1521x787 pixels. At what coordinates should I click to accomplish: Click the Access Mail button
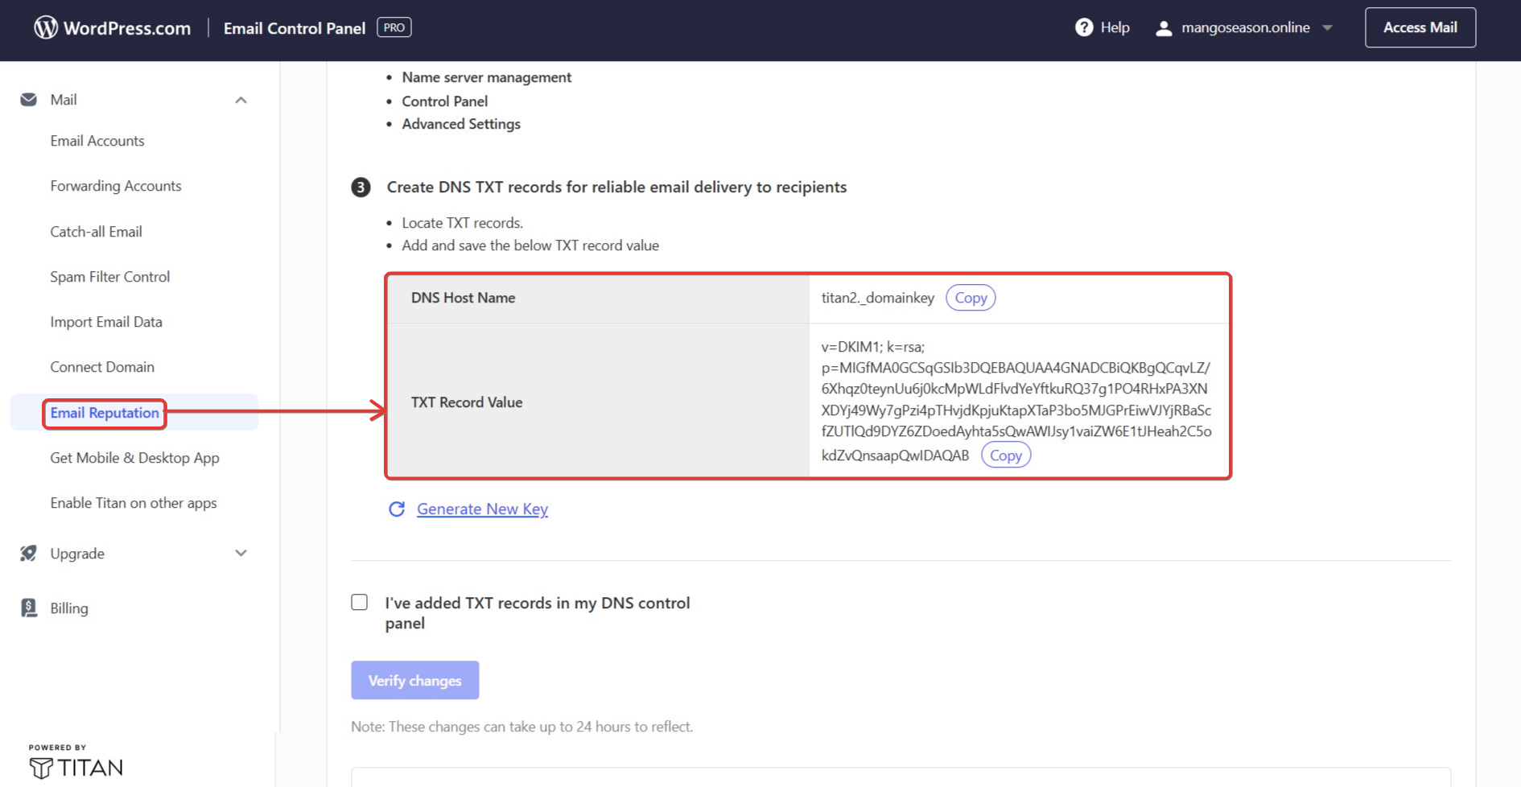point(1420,27)
